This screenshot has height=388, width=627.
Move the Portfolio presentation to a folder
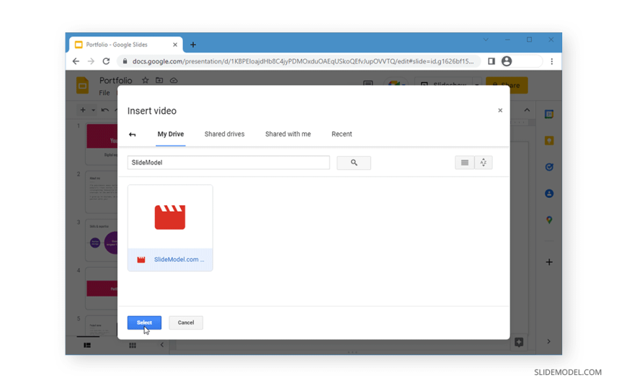point(159,81)
